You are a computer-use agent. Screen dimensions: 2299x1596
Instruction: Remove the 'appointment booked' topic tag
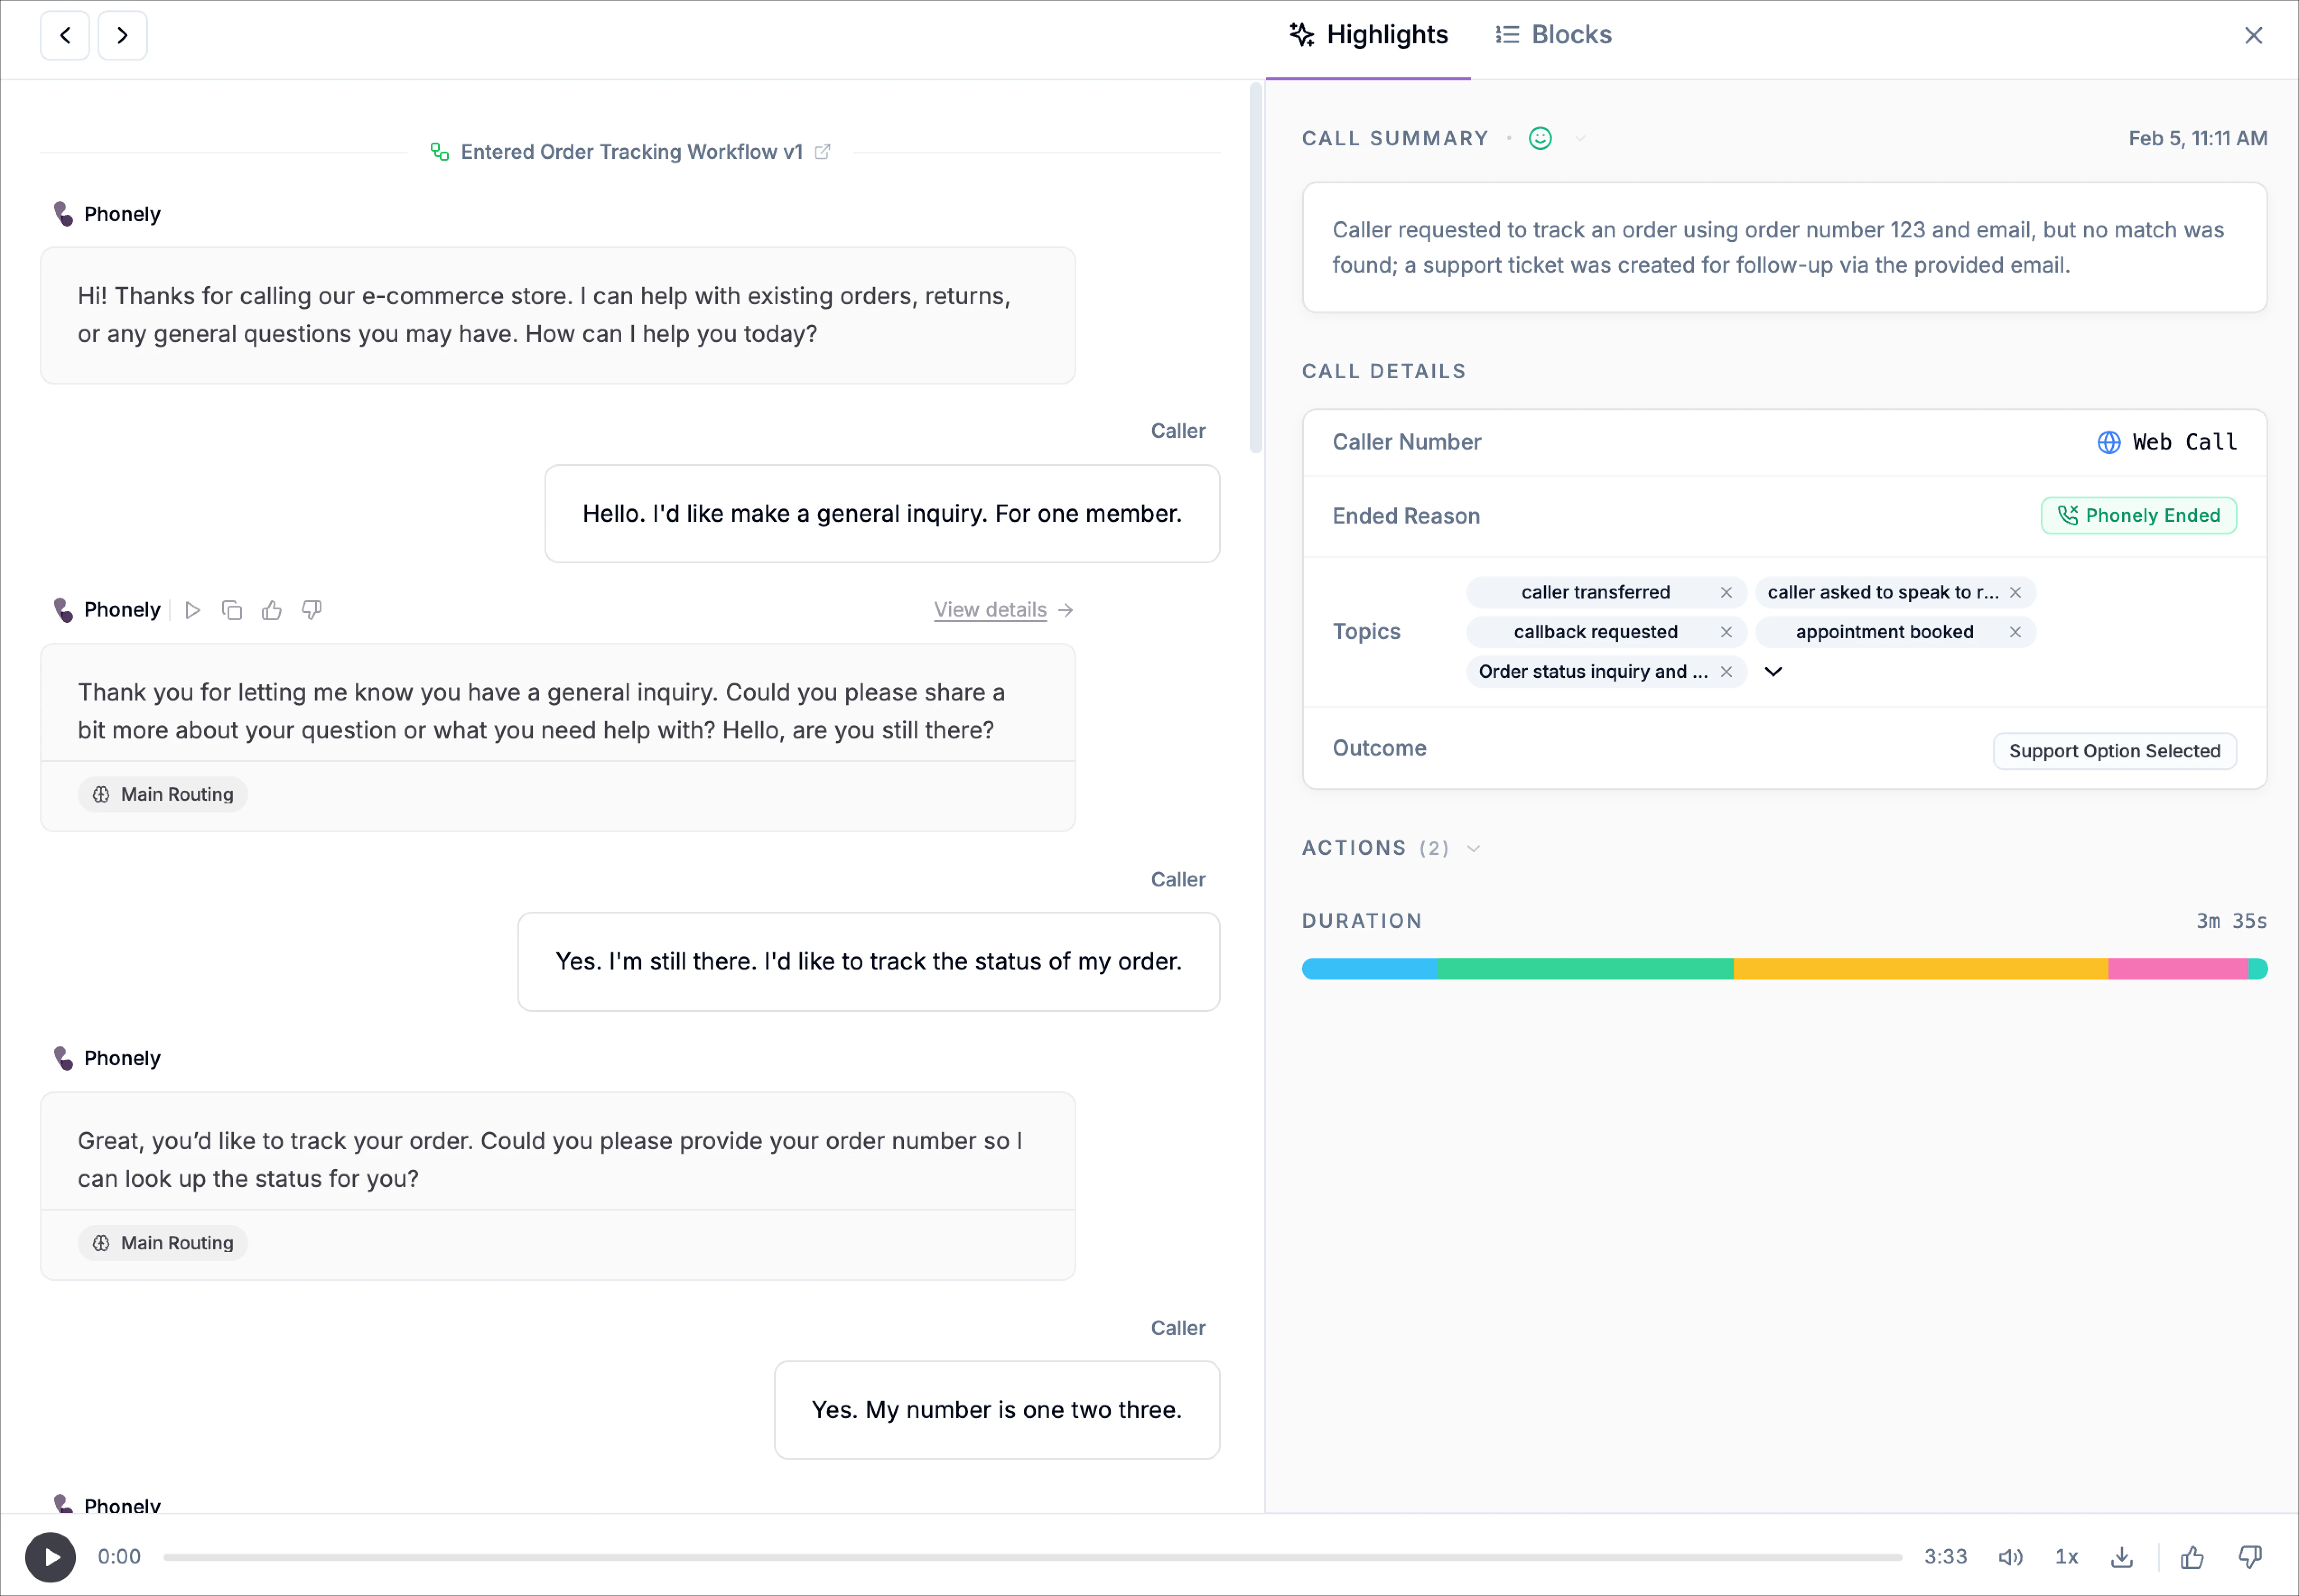2015,632
